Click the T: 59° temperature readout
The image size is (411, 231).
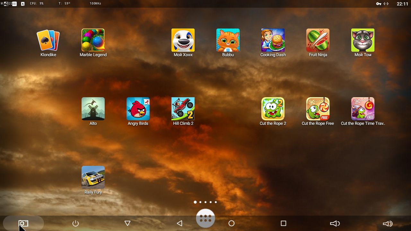point(64,4)
